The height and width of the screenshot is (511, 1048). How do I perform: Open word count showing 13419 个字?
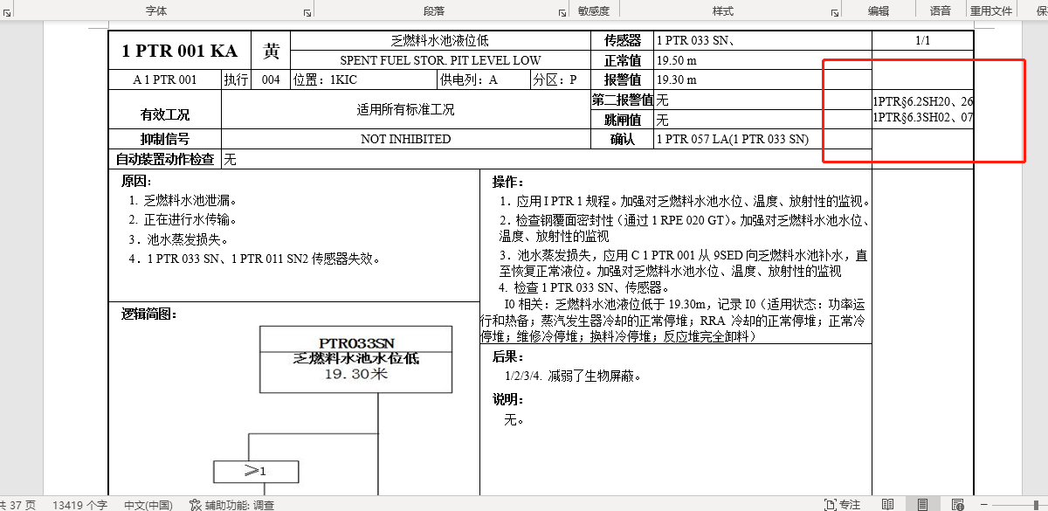click(x=79, y=505)
